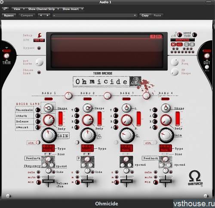Click the Band 1 Feedback knob
This screenshot has height=208, width=215.
(48, 159)
